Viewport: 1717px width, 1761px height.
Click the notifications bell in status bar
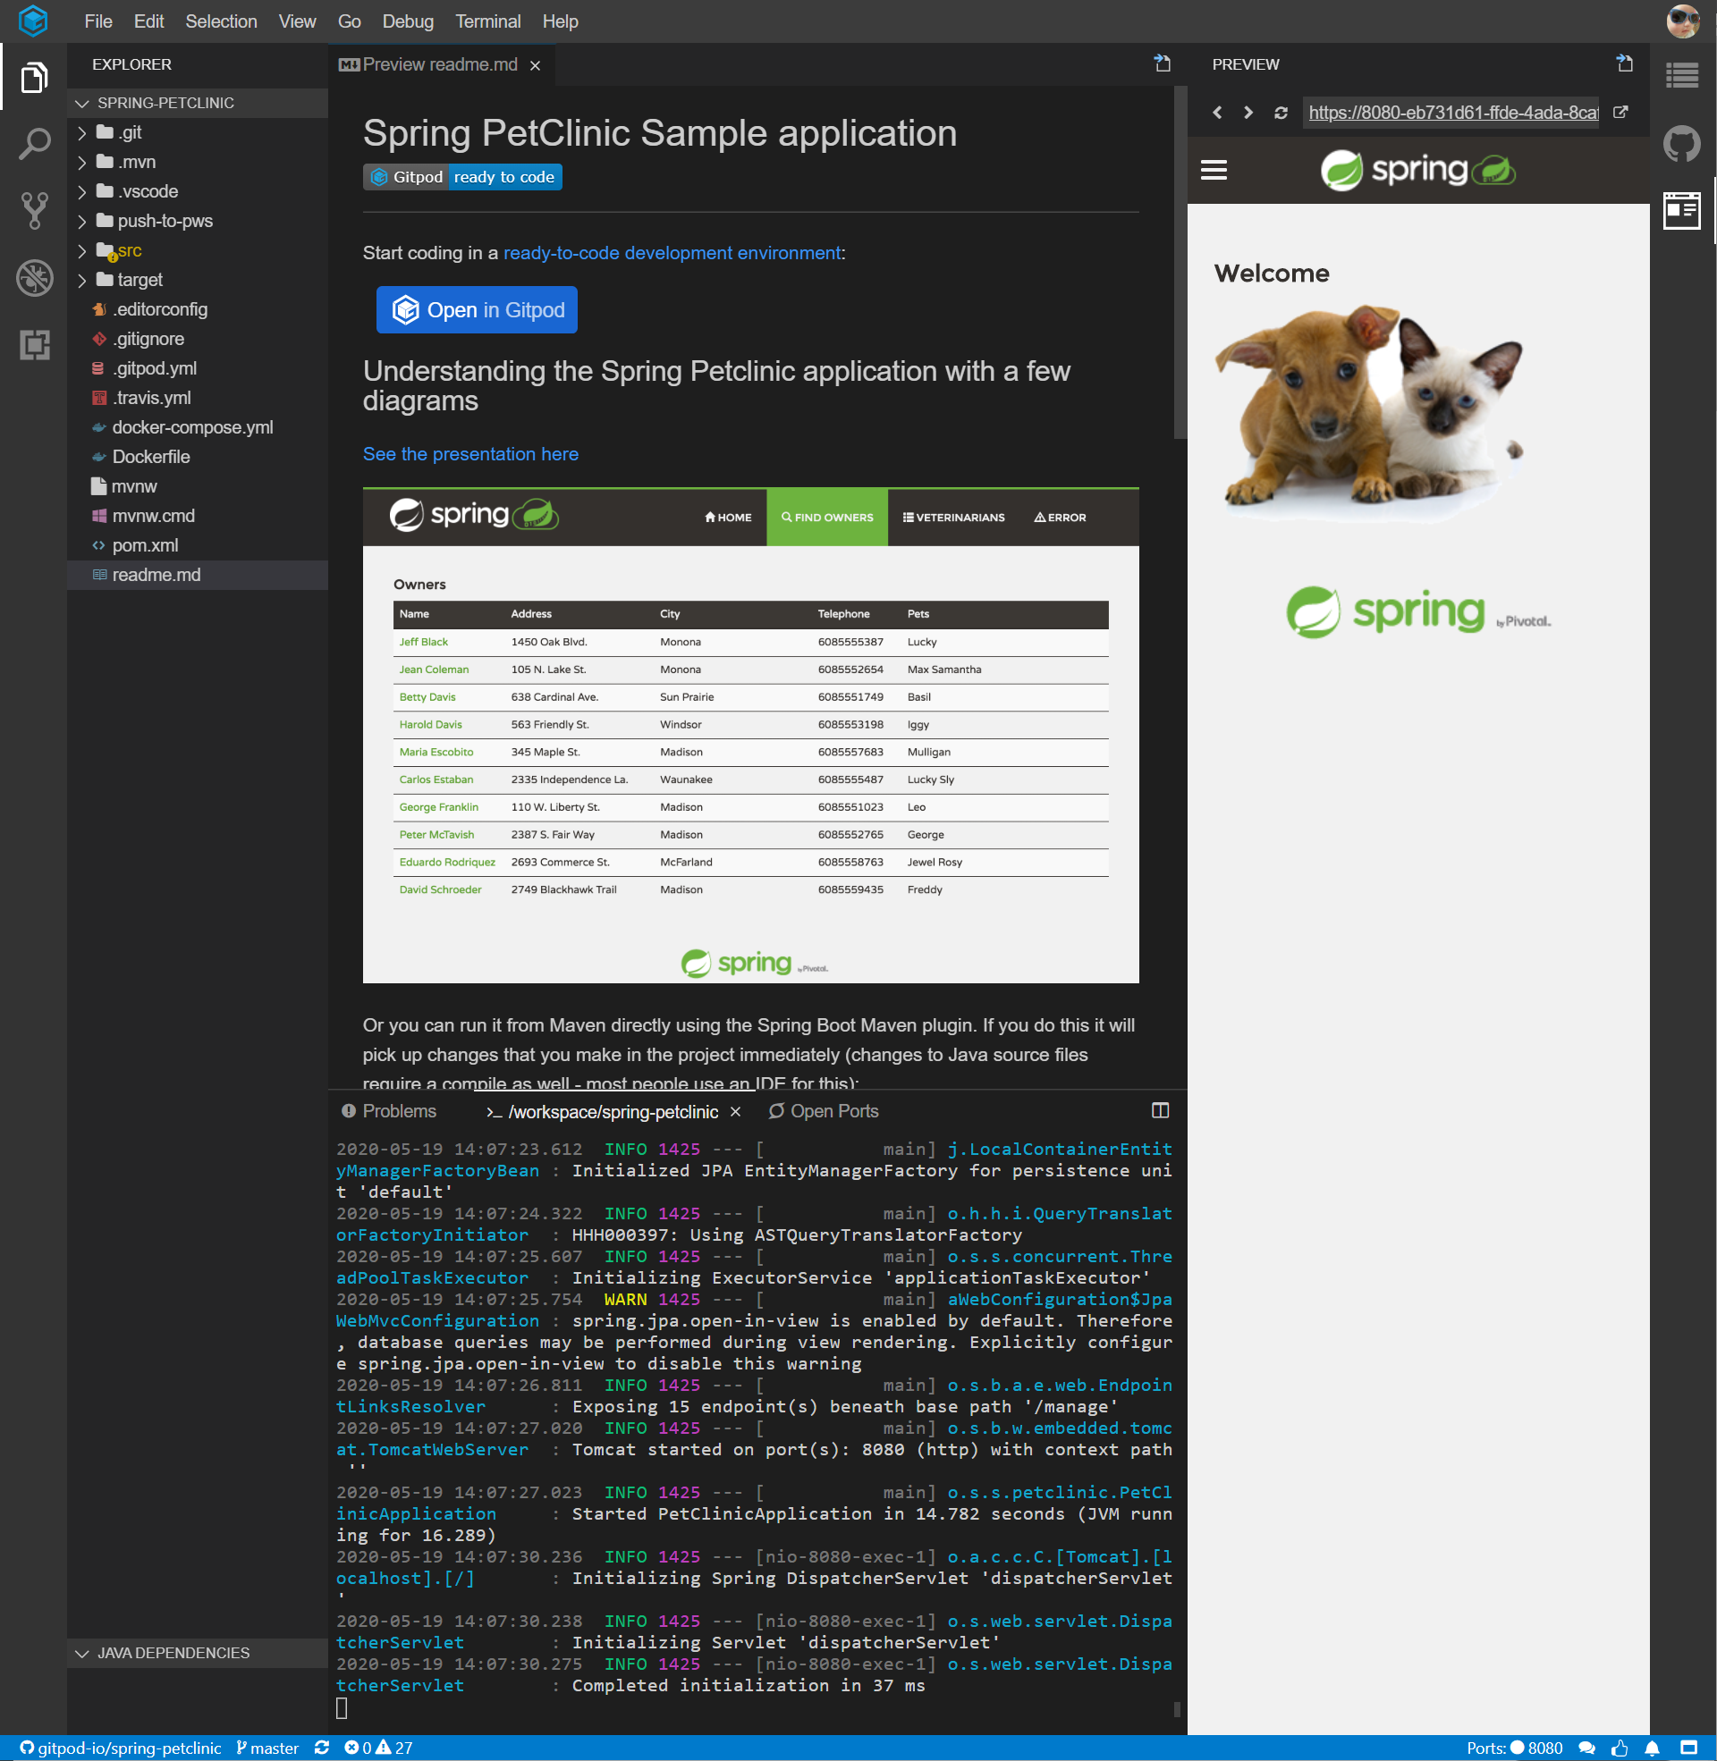tap(1652, 1748)
